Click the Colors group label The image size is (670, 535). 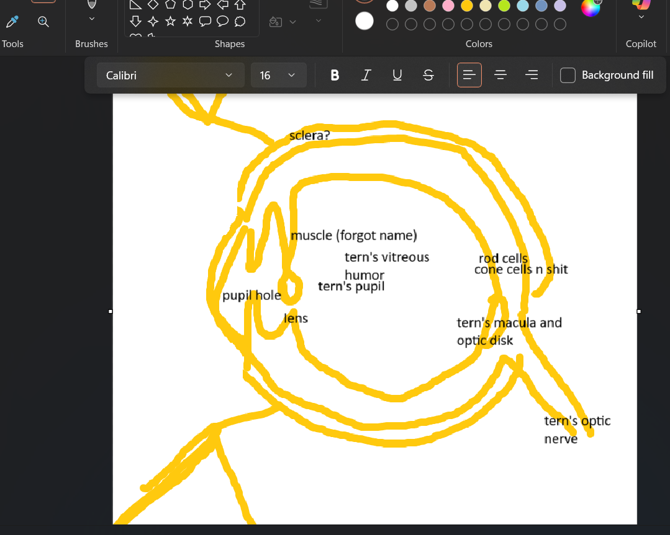pyautogui.click(x=479, y=44)
